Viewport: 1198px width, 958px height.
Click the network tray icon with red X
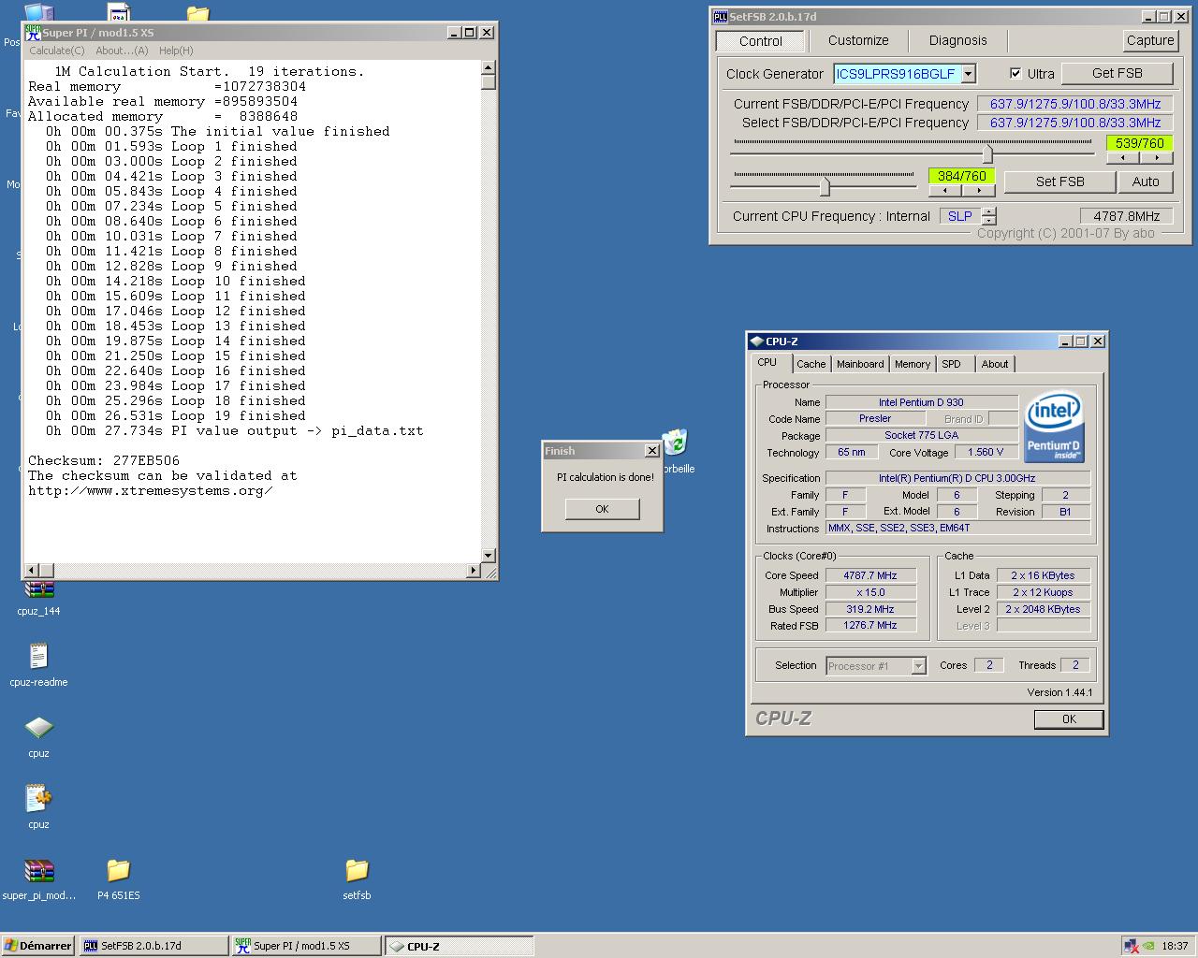tap(1131, 946)
